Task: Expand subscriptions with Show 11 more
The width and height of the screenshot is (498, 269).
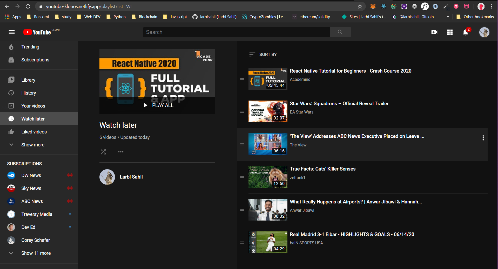Action: point(39,253)
